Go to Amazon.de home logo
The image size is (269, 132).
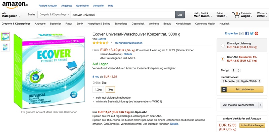[x=15, y=5]
